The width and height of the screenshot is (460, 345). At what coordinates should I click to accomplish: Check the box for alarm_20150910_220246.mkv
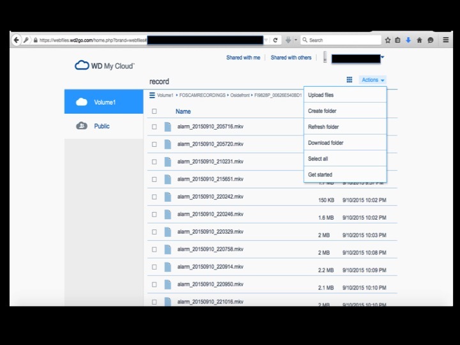(155, 215)
